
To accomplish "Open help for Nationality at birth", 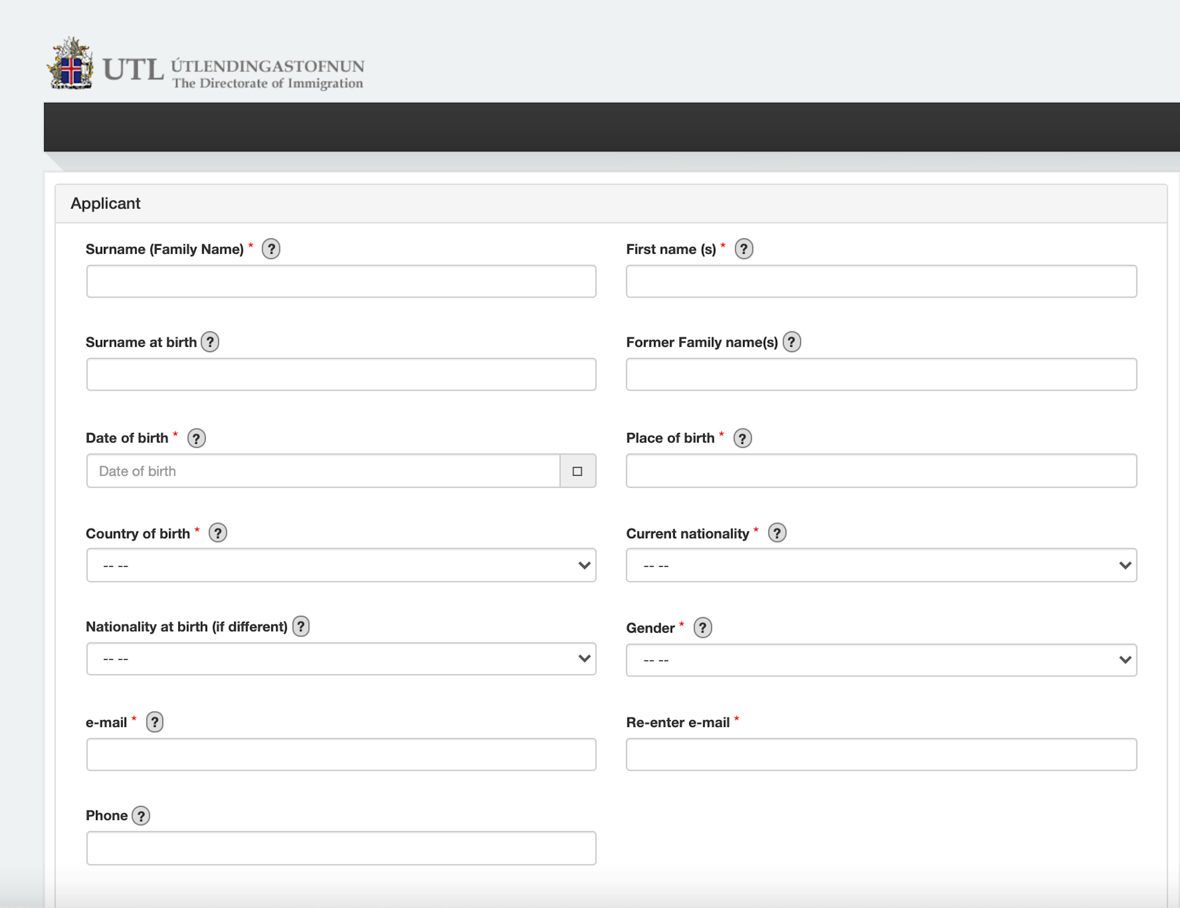I will point(301,626).
